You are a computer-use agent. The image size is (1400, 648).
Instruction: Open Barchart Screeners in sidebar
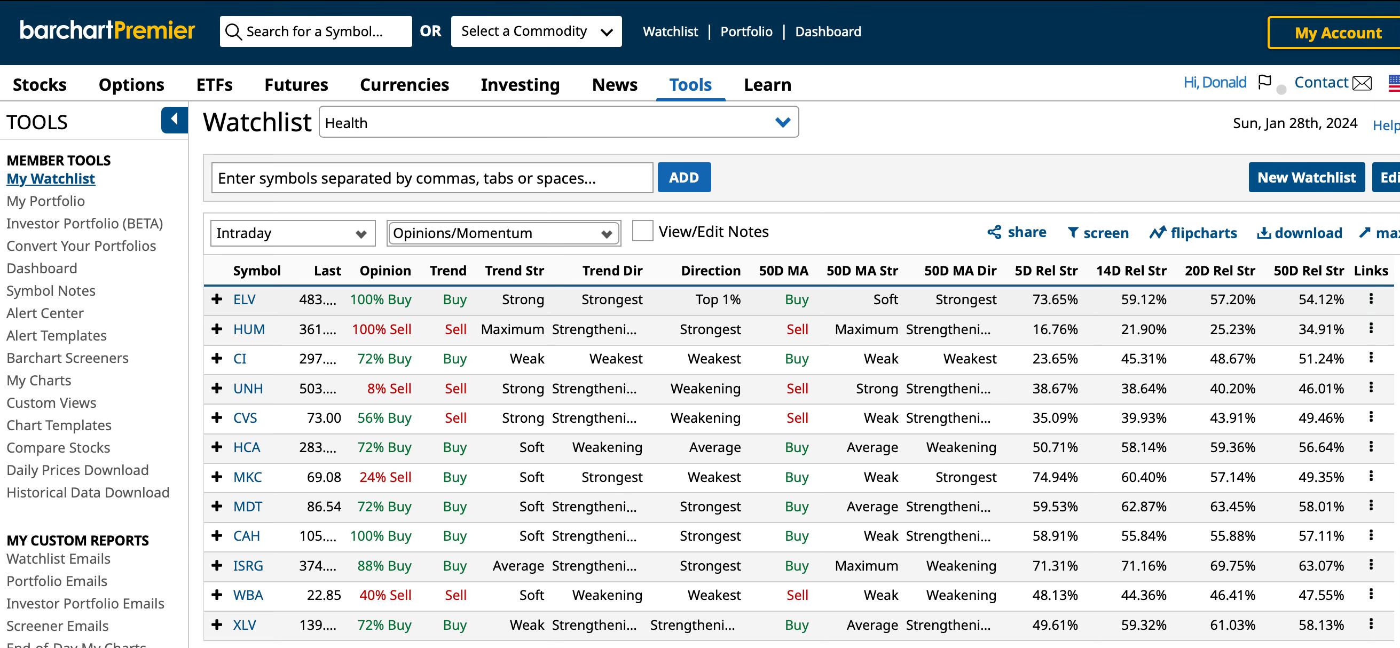pos(67,358)
